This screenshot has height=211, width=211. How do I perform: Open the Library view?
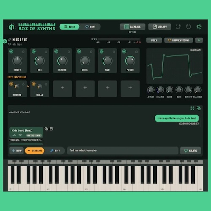[160, 27]
